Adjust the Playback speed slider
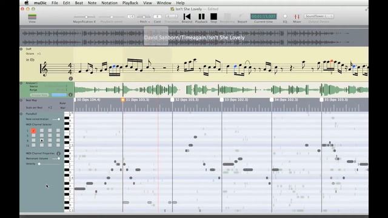Screen dimensions: 388x218 click(112, 17)
